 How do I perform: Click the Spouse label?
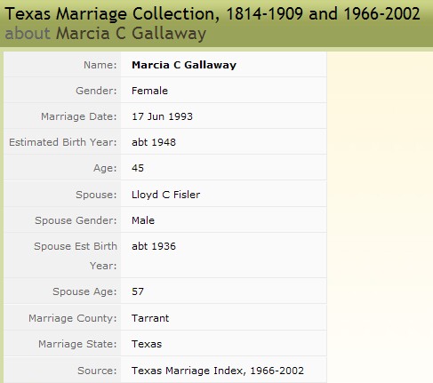96,195
